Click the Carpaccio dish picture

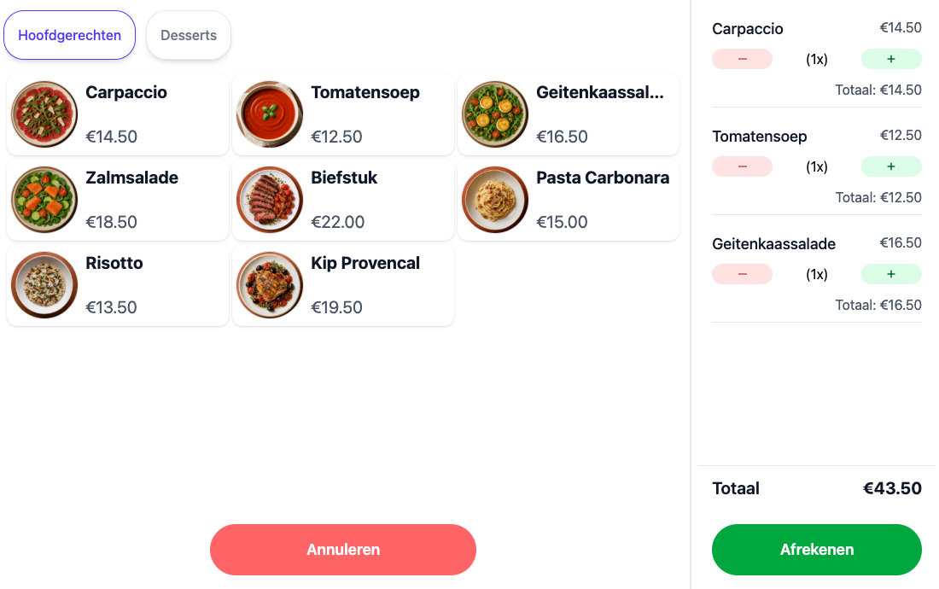pyautogui.click(x=44, y=114)
